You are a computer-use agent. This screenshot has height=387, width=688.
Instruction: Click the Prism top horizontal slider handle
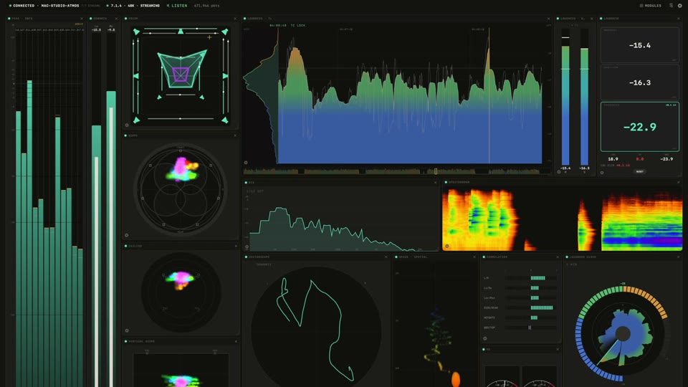click(x=197, y=29)
